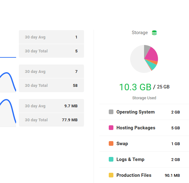Click the gray Operating System color swatch
The image size is (189, 183).
111,112
